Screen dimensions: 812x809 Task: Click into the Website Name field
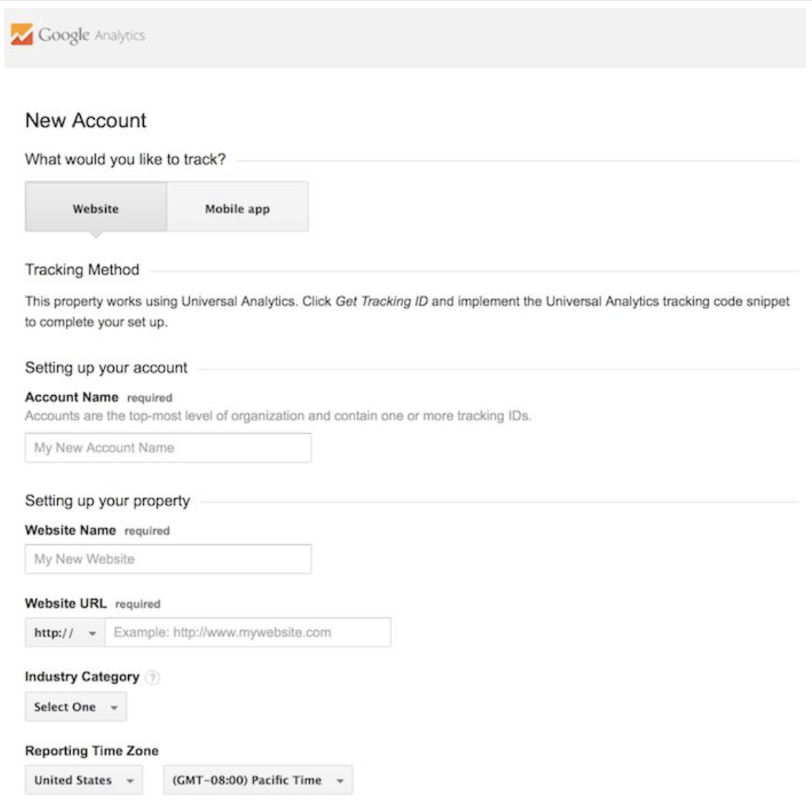pos(168,559)
